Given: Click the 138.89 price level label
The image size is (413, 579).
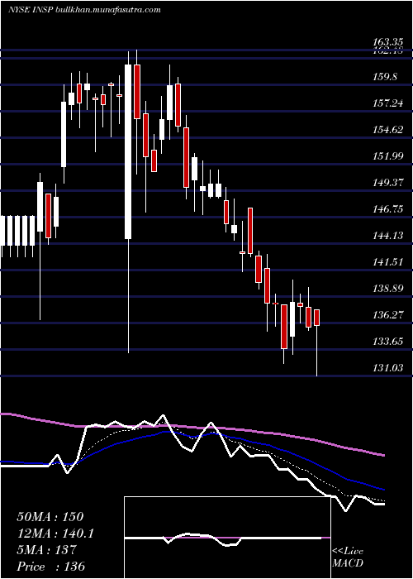Looking at the screenshot, I should [387, 289].
